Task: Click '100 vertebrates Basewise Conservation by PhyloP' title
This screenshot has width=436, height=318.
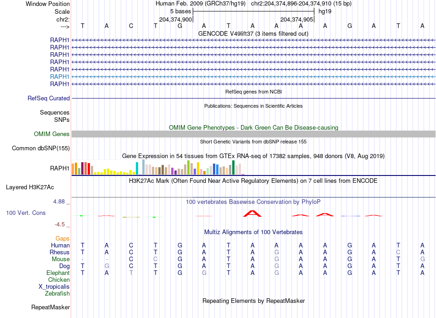Action: pos(253,202)
